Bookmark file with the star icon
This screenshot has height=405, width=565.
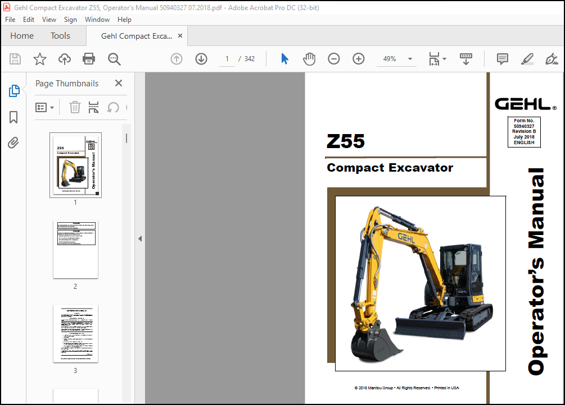[x=40, y=59]
